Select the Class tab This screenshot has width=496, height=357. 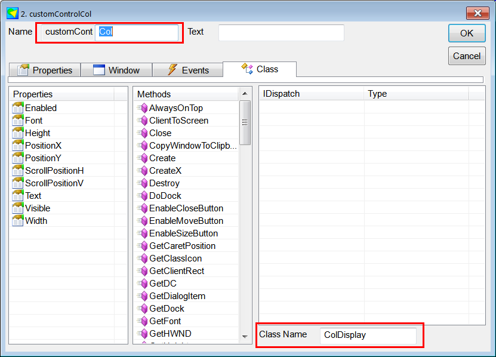pos(260,69)
